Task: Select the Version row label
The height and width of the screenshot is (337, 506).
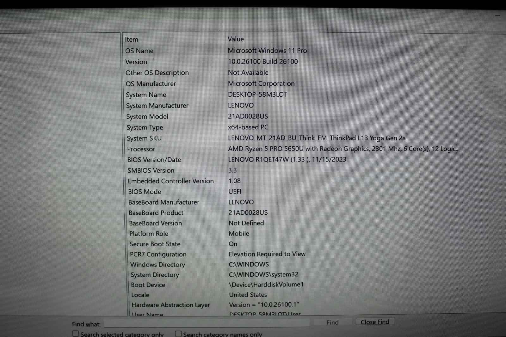Action: pos(136,62)
